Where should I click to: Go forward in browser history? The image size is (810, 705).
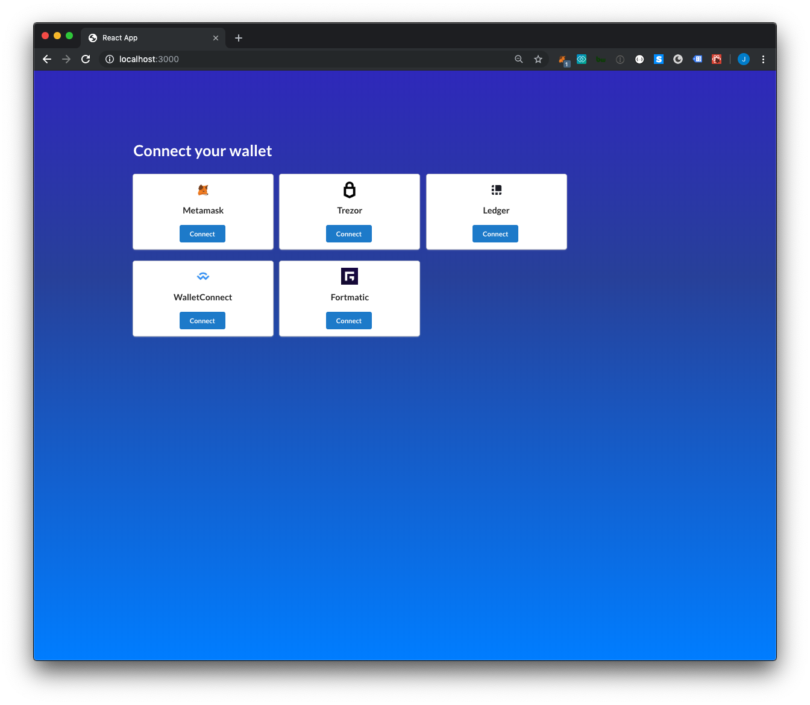(x=66, y=59)
